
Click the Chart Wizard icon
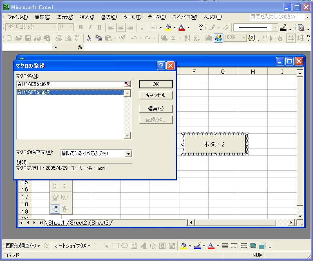(x=209, y=38)
